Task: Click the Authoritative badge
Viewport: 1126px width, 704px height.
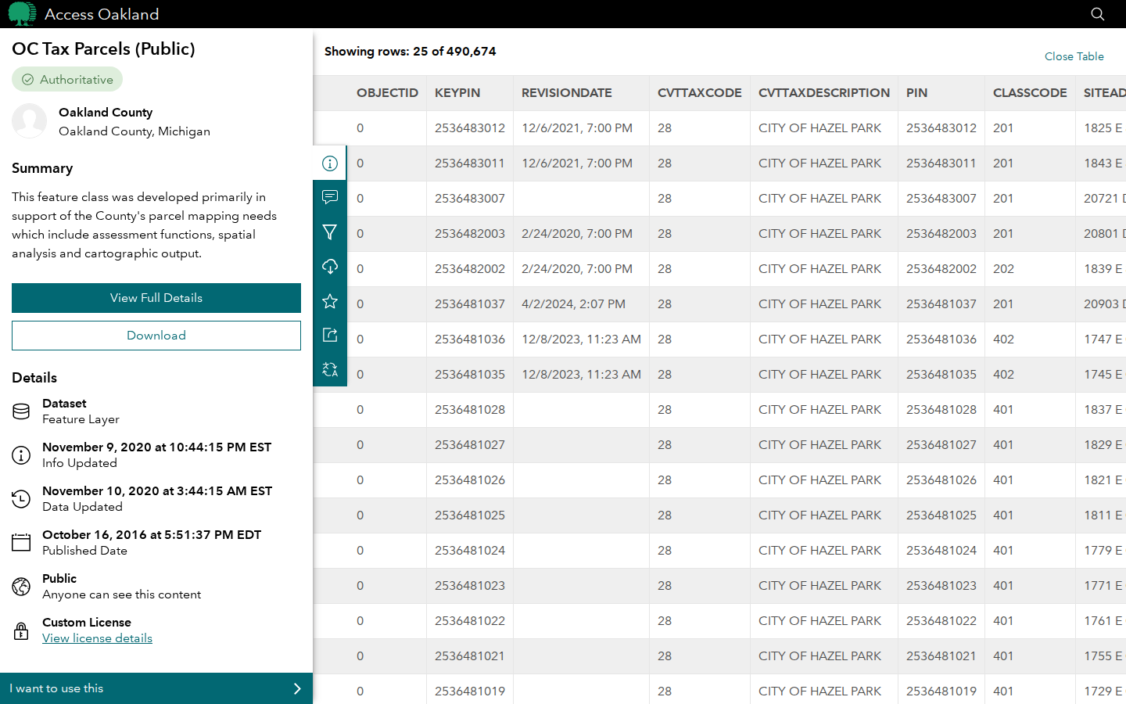Action: 67,80
